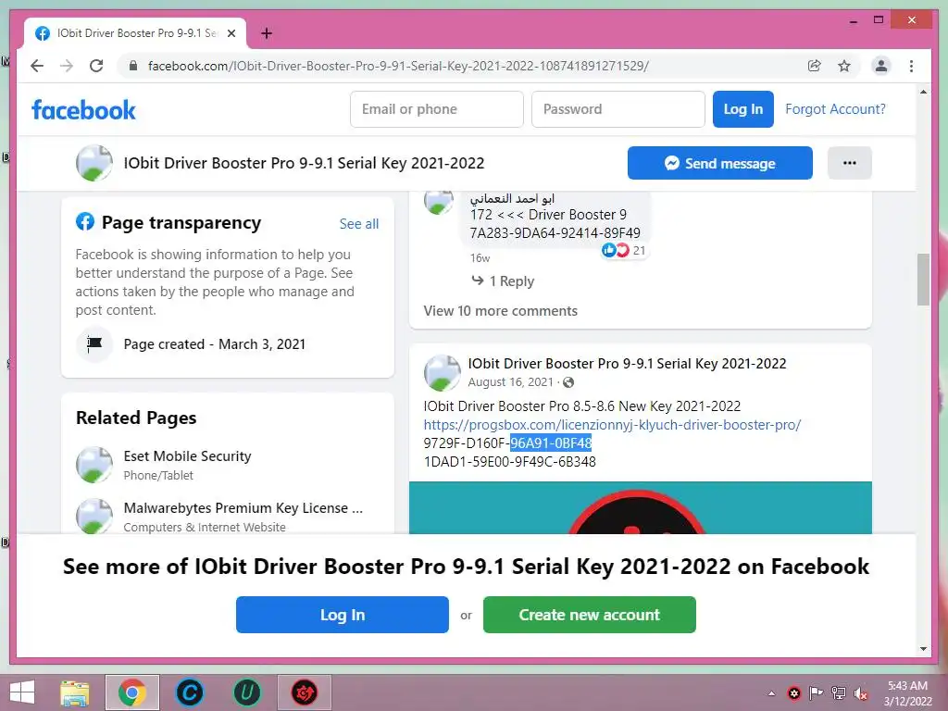
Task: Click Eset Mobile Security page avatar
Action: 94,465
